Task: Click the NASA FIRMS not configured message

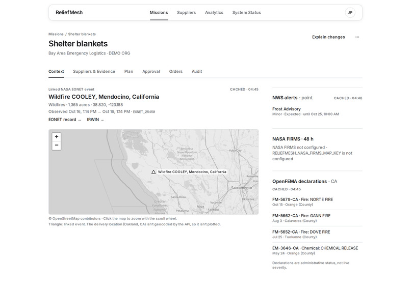Action: pyautogui.click(x=312, y=153)
